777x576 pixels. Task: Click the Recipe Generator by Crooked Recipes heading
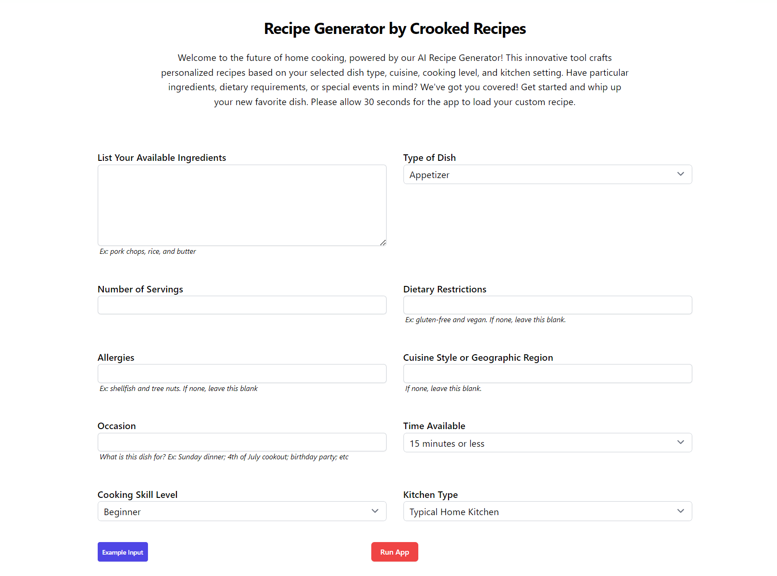[395, 29]
